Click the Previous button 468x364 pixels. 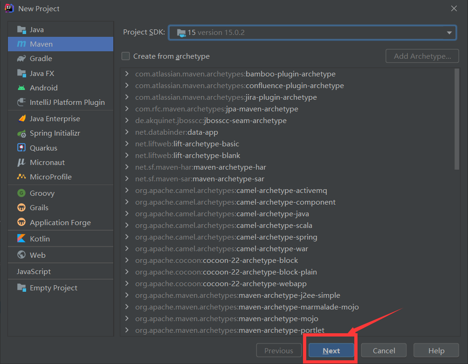pyautogui.click(x=279, y=350)
